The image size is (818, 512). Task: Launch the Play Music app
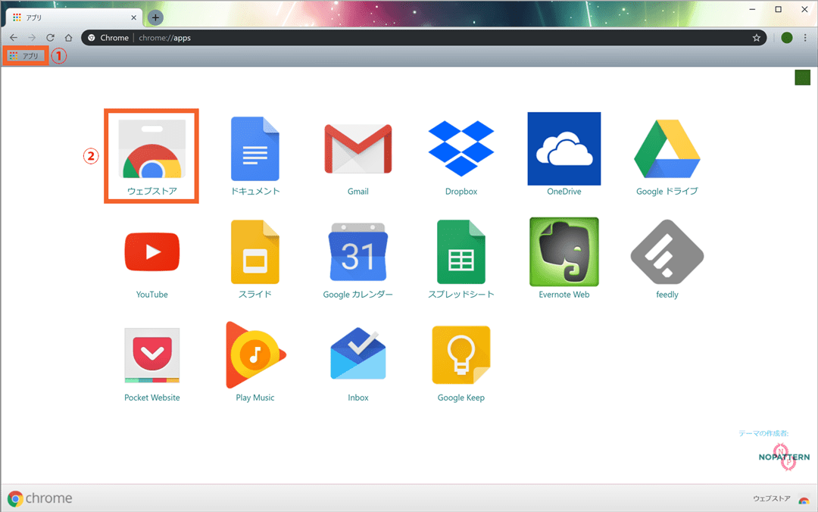[x=255, y=362]
